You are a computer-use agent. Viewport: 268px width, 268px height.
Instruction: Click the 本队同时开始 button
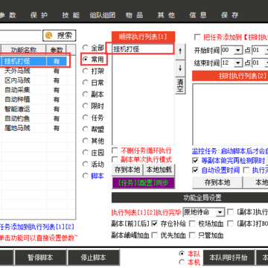coord(229,258)
